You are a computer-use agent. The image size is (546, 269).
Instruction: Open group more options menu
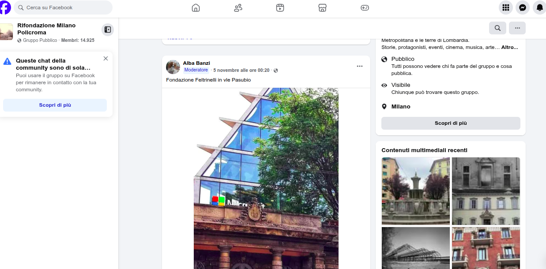click(517, 28)
